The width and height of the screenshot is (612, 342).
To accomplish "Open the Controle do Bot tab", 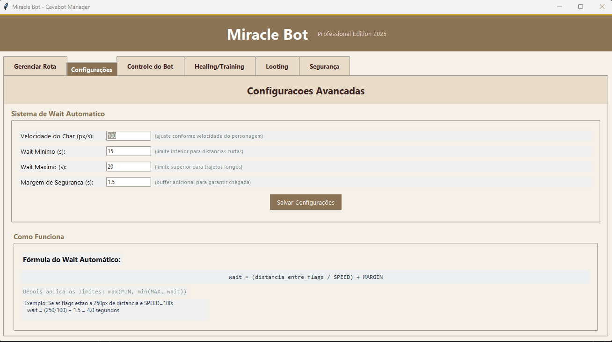I will click(150, 66).
